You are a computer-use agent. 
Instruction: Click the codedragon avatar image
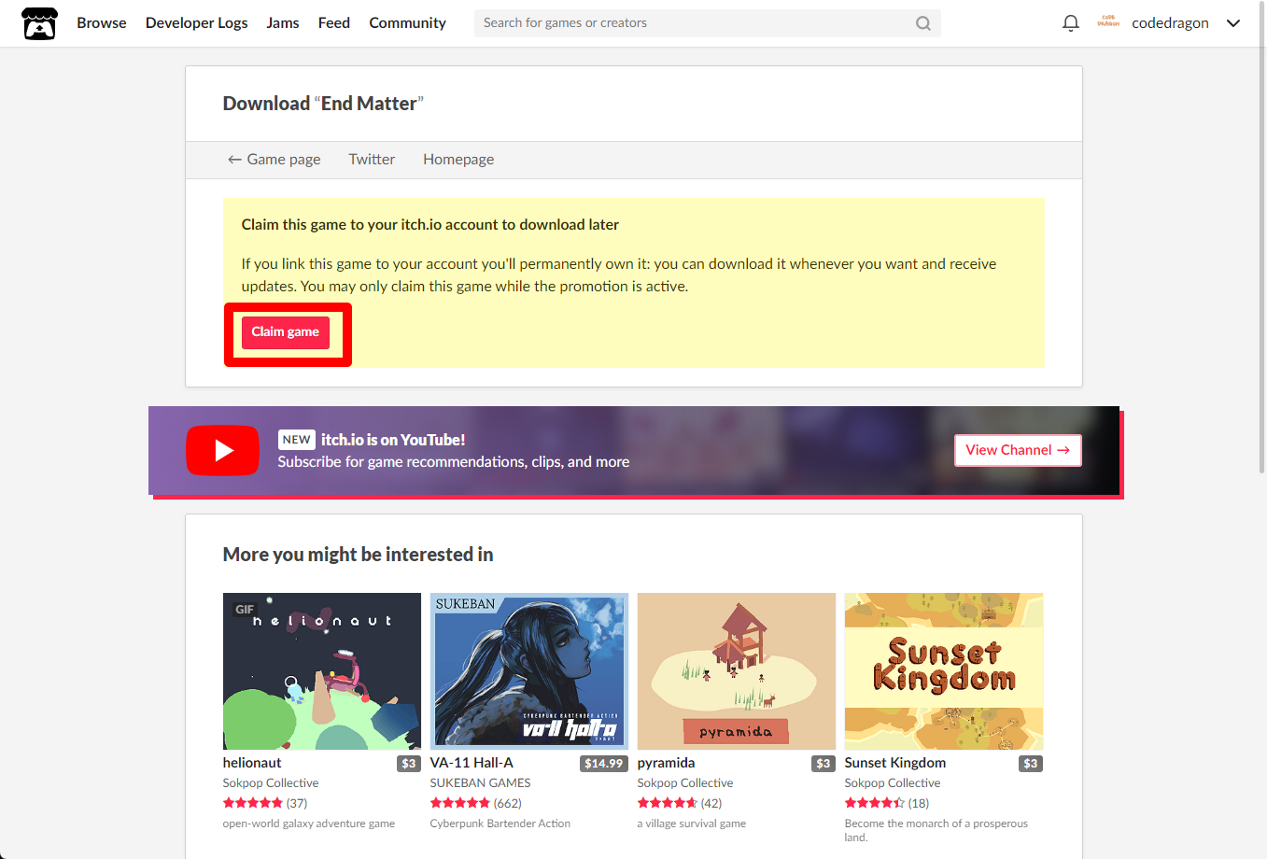point(1108,22)
